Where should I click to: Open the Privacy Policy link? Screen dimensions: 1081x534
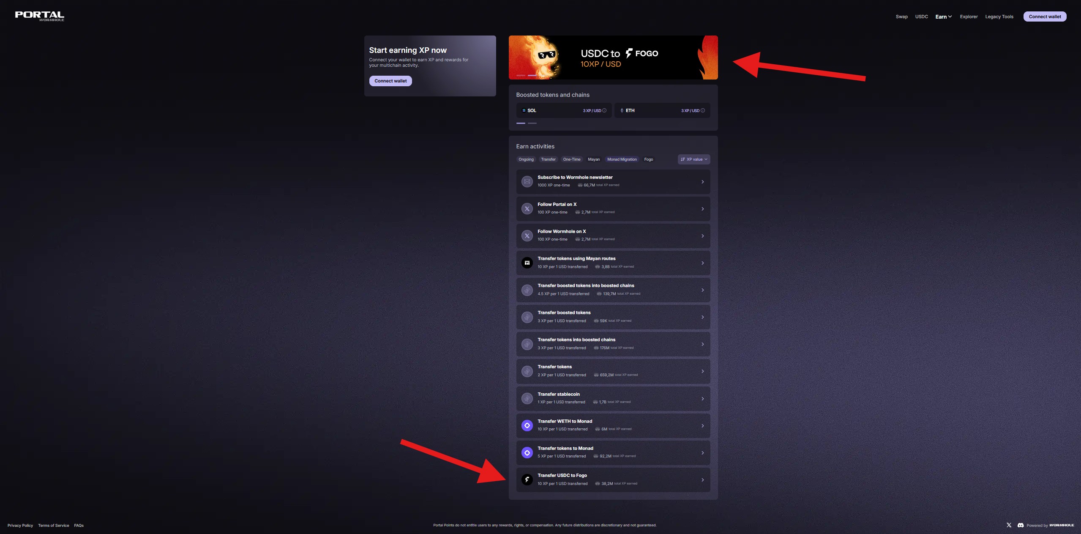pos(20,525)
